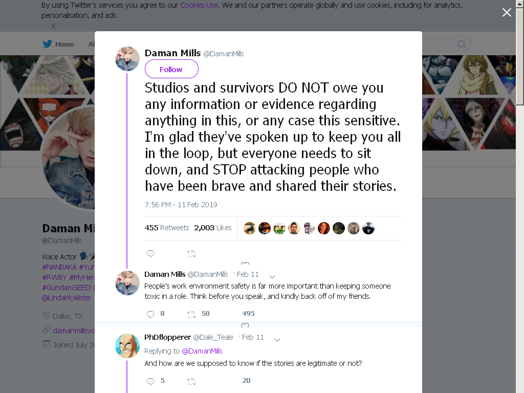The image size is (524, 393).
Task: Open the 455 Retweets list
Action: (x=167, y=228)
